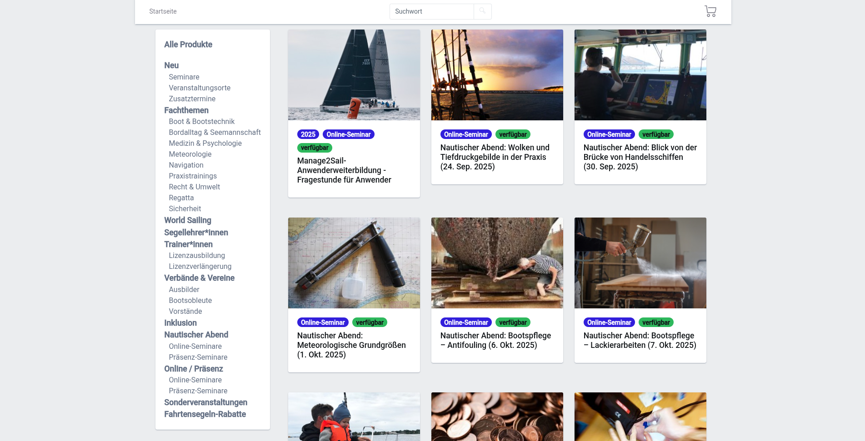Image resolution: width=865 pixels, height=441 pixels.
Task: Open the Navigation subcategory
Action: (x=186, y=165)
